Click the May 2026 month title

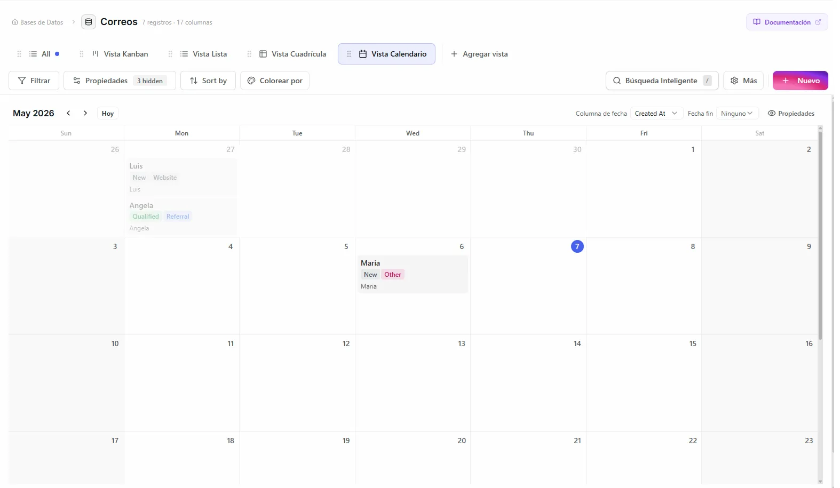34,113
